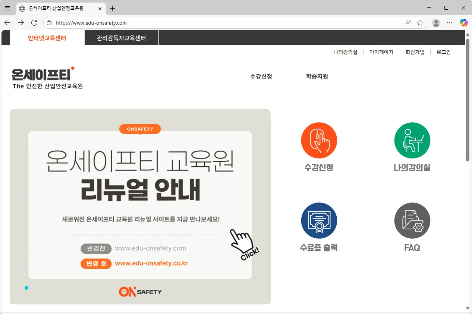Viewport: 472px width, 314px height.
Task: Click the Copilot icon in the browser toolbar
Action: click(463, 23)
